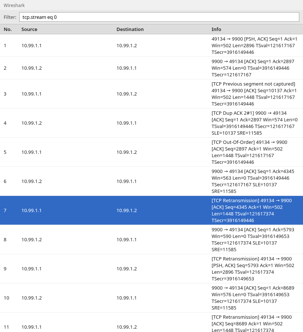Click the filter field containing tcp.stream eq 0
The image size is (303, 332).
click(x=159, y=17)
